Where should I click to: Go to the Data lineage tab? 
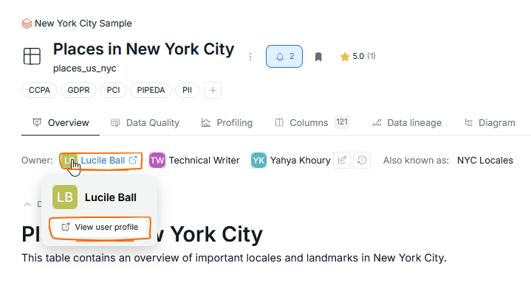(x=407, y=122)
